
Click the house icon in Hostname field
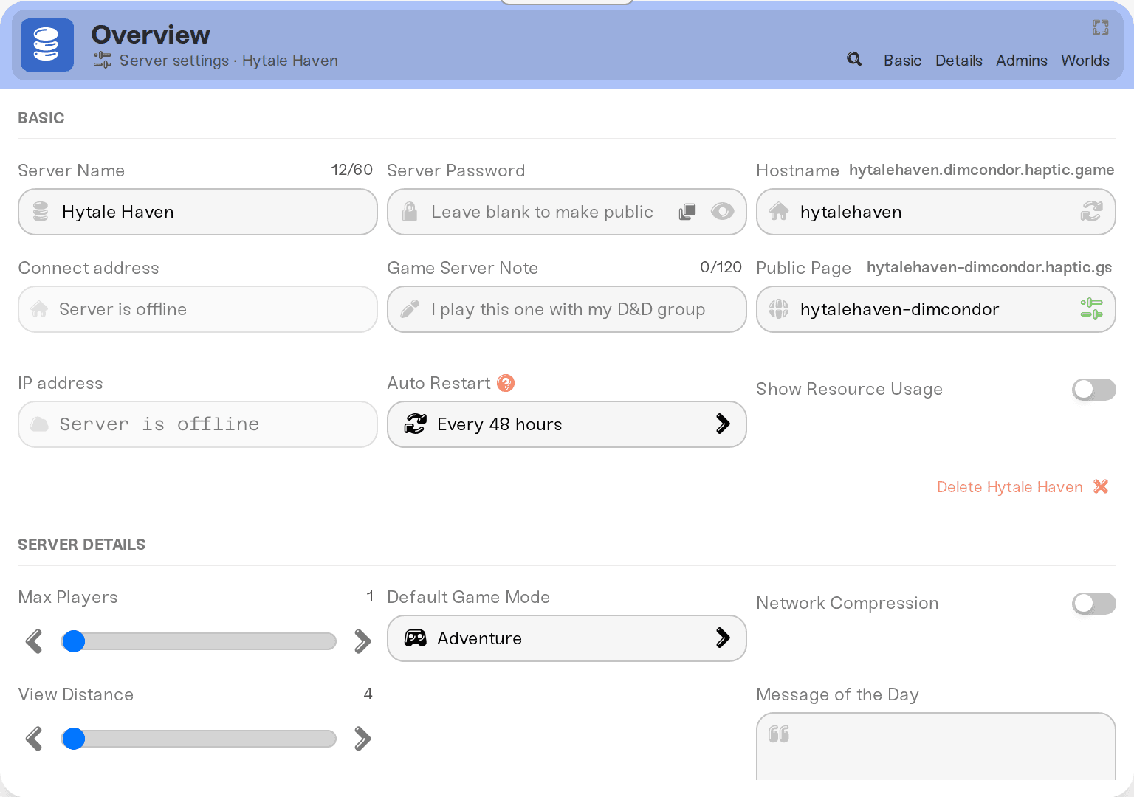click(x=779, y=212)
